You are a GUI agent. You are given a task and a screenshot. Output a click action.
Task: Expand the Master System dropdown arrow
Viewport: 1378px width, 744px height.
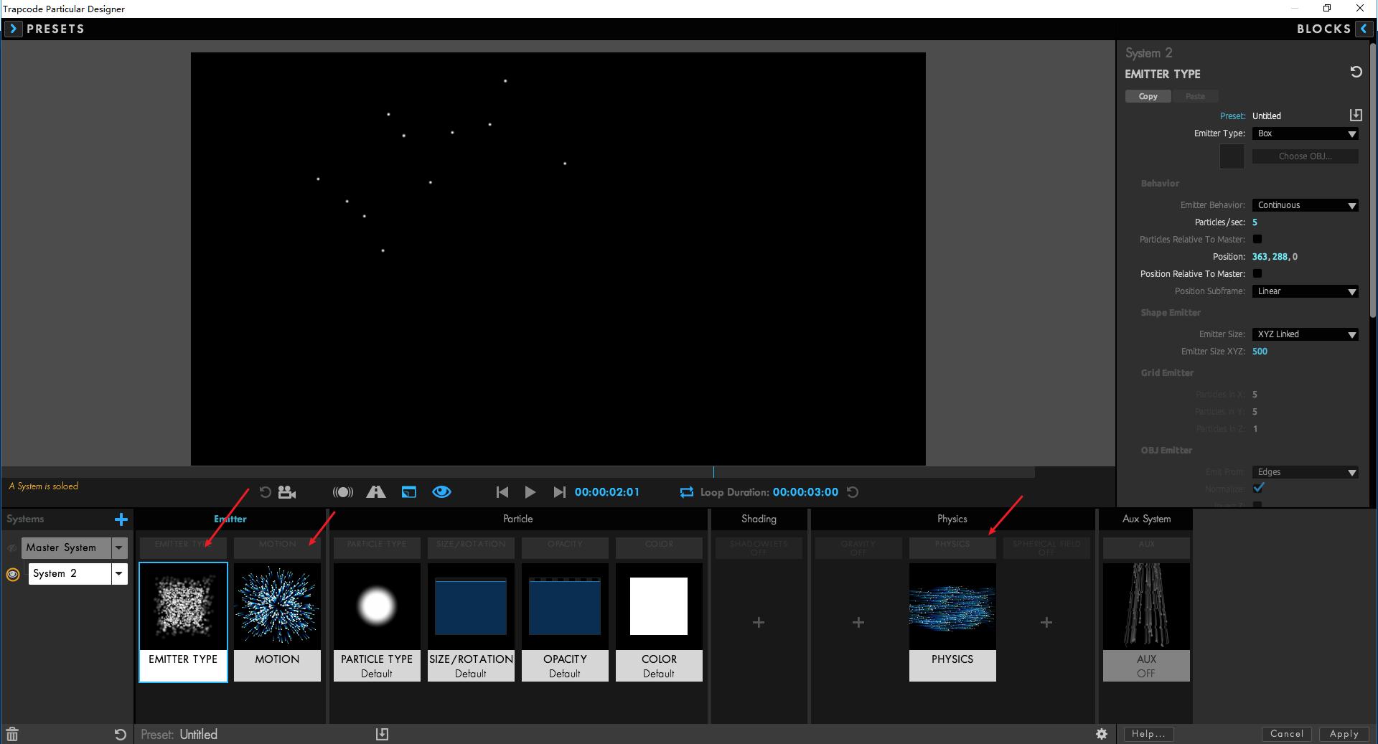click(119, 547)
